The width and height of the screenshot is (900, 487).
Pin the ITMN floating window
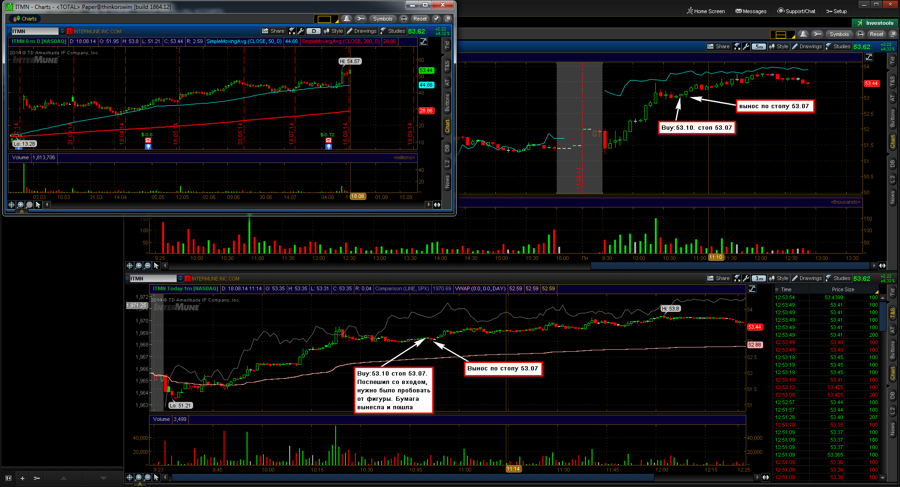coord(436,19)
